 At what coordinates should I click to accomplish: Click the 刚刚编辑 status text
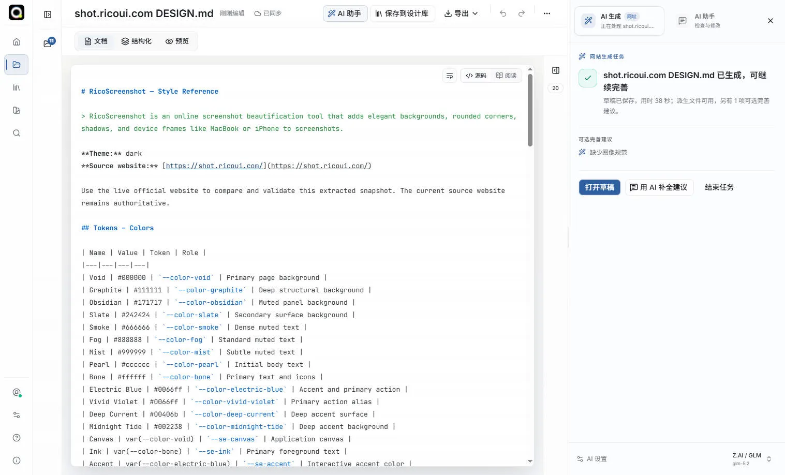(x=232, y=13)
